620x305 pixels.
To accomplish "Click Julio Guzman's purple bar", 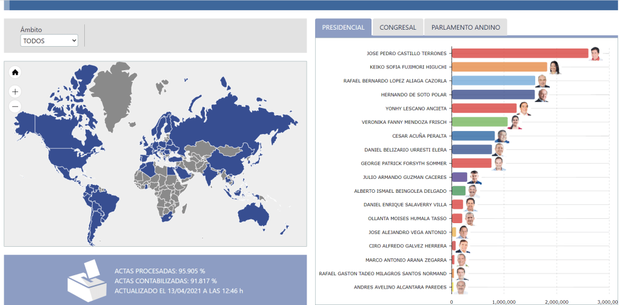I will (459, 177).
